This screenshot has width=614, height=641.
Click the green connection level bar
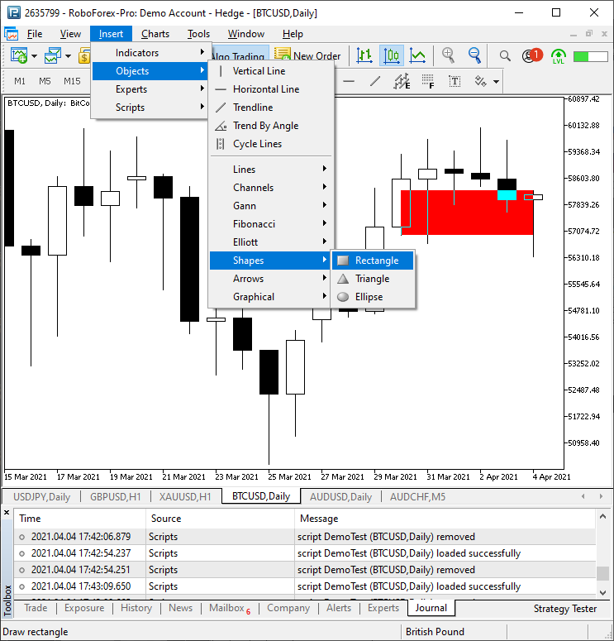[590, 56]
